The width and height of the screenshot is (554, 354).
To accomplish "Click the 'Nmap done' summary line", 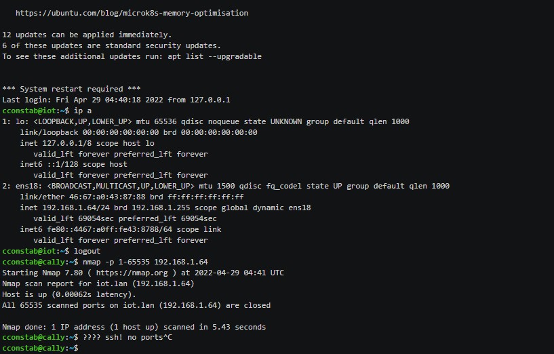I will pyautogui.click(x=134, y=327).
